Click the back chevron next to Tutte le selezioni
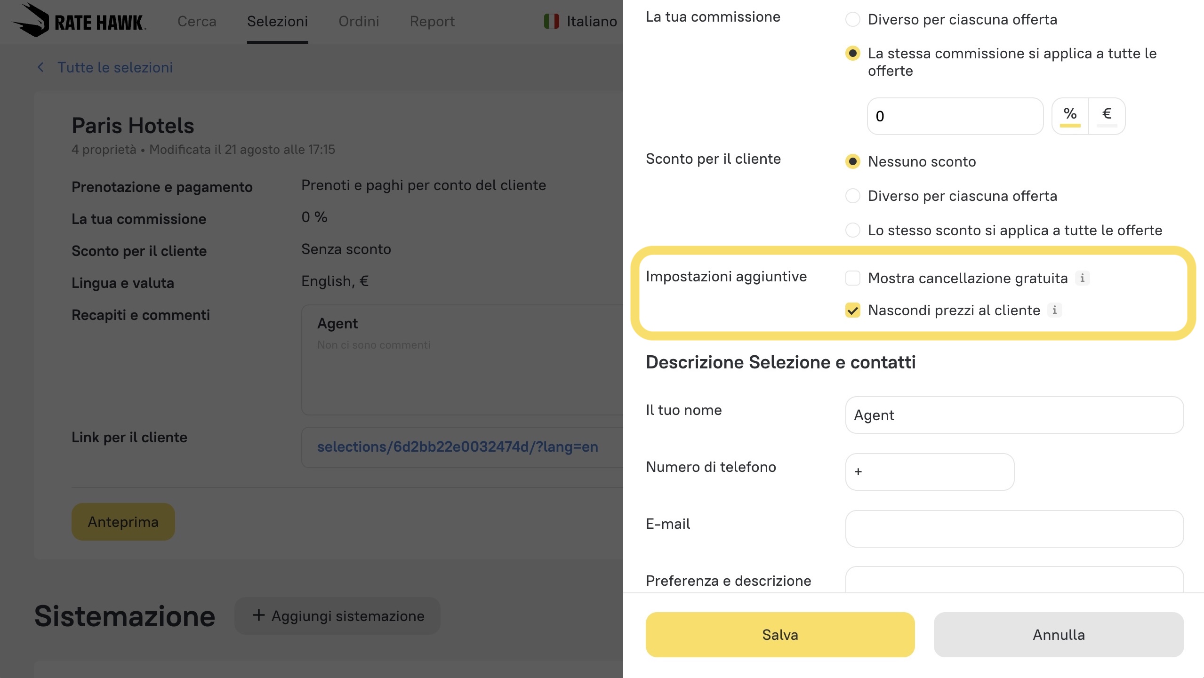This screenshot has height=678, width=1204. (x=41, y=67)
